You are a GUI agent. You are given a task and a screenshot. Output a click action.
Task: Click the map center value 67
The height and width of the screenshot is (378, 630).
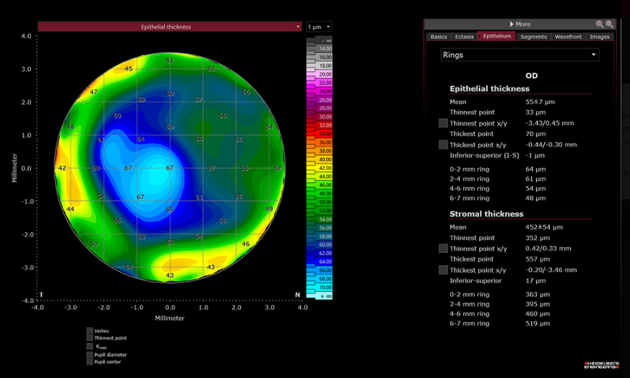coord(170,168)
